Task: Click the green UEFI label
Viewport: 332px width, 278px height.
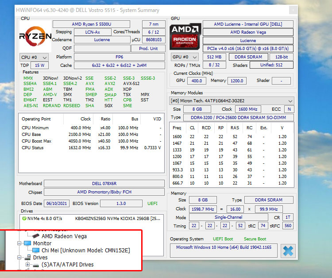Action: pos(152,204)
